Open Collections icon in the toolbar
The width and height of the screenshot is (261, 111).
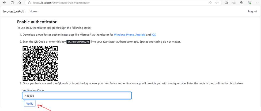tap(242, 3)
